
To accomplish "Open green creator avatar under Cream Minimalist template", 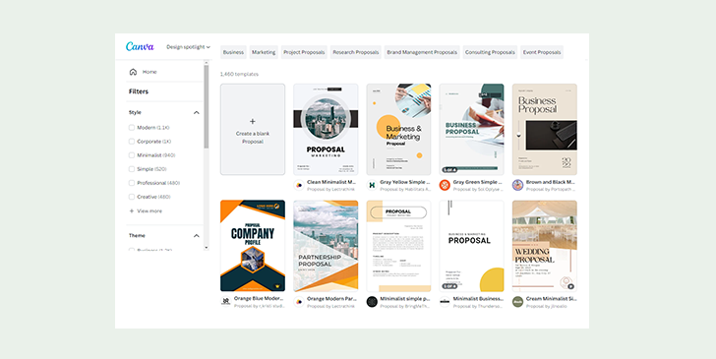I will click(x=517, y=301).
